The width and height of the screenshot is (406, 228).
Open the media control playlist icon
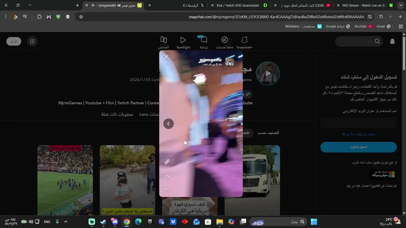point(25,17)
